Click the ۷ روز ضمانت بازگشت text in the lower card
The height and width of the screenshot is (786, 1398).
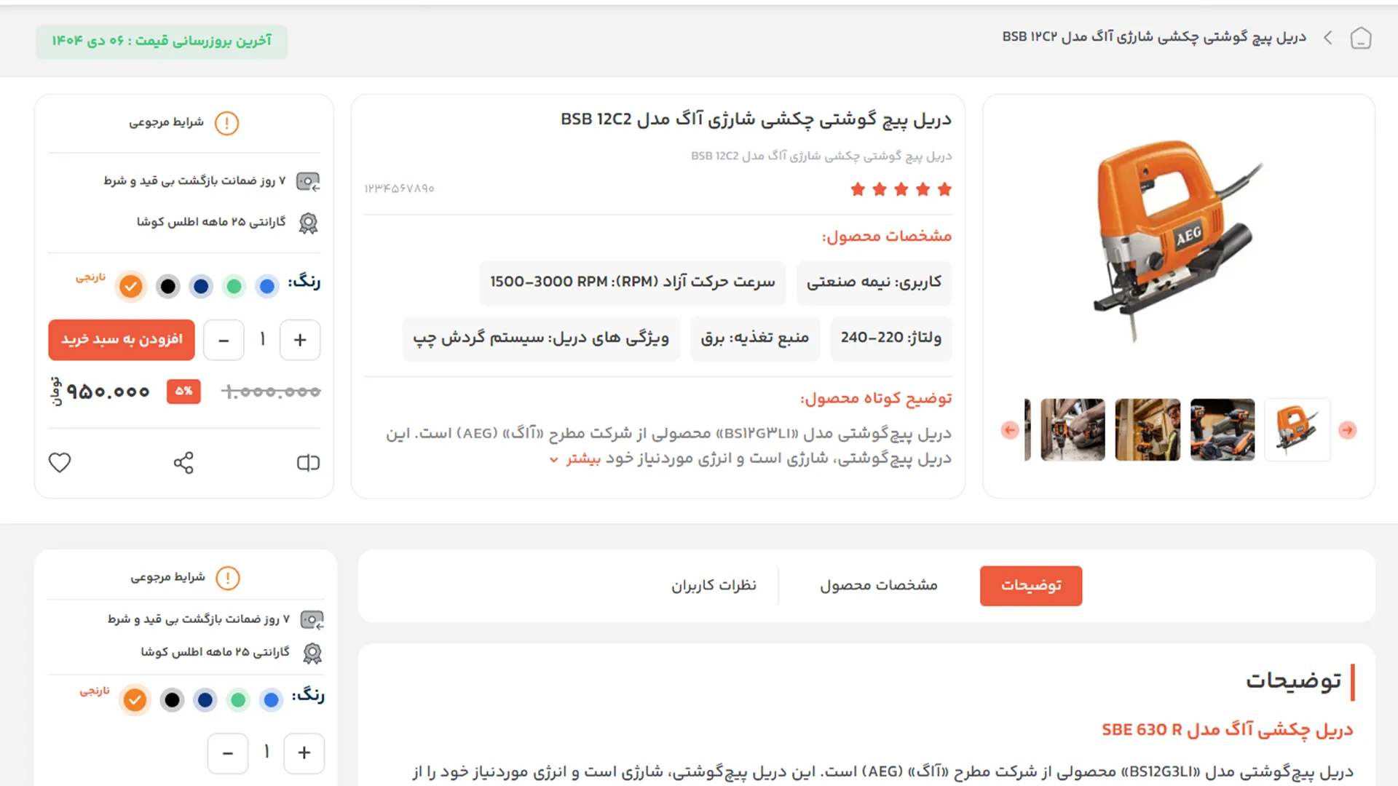click(x=200, y=619)
